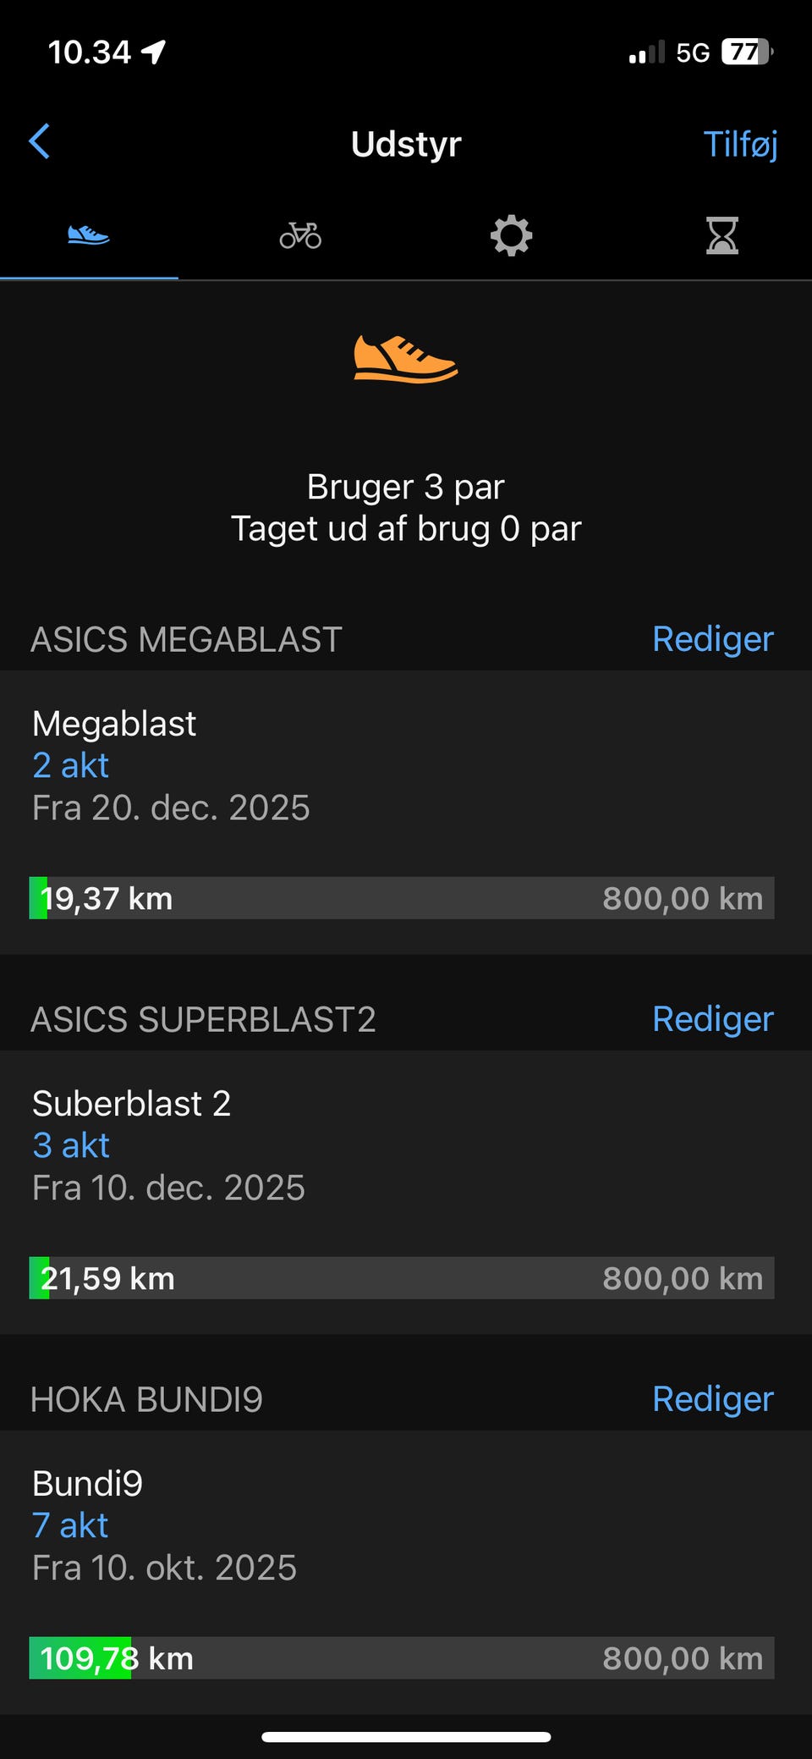Tap Tilføj to add gear
Image resolution: width=812 pixels, height=1759 pixels.
[x=740, y=144]
